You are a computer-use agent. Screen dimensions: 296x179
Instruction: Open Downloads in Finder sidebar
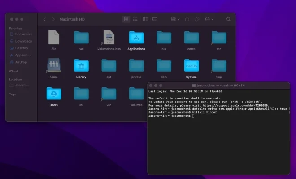click(22, 41)
